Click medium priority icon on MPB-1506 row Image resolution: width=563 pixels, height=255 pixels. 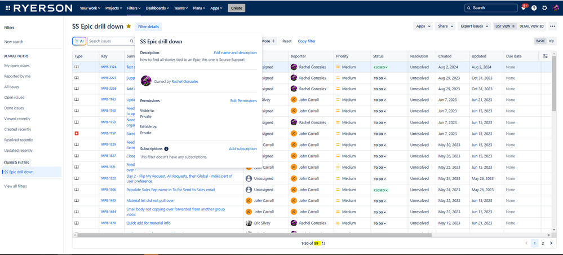(x=338, y=190)
